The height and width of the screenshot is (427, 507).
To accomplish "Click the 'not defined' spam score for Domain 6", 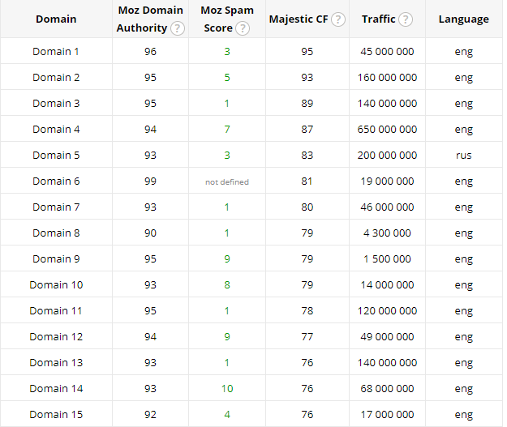I will tap(227, 181).
